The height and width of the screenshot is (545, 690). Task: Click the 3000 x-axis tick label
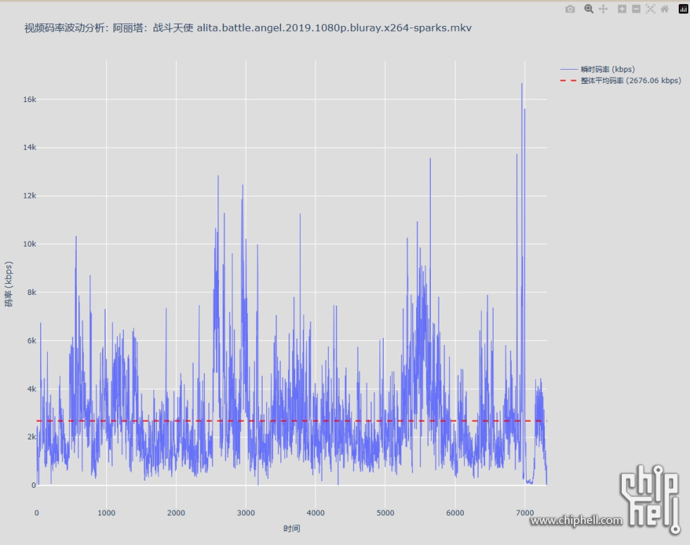tap(246, 513)
